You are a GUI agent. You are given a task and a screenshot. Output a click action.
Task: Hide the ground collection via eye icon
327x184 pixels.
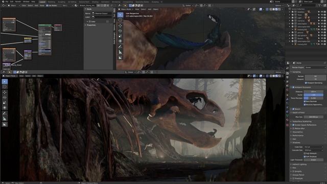pyautogui.click(x=322, y=33)
